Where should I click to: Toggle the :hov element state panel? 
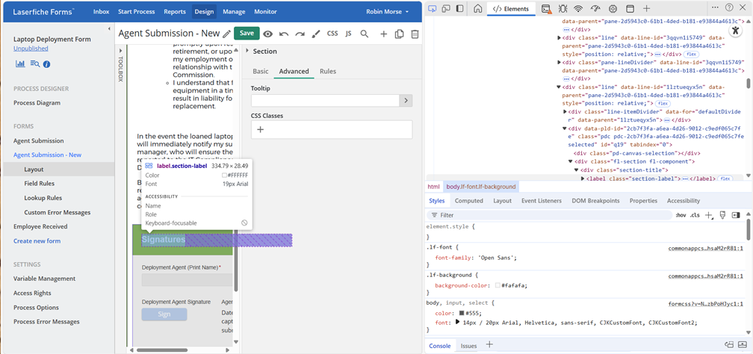681,215
